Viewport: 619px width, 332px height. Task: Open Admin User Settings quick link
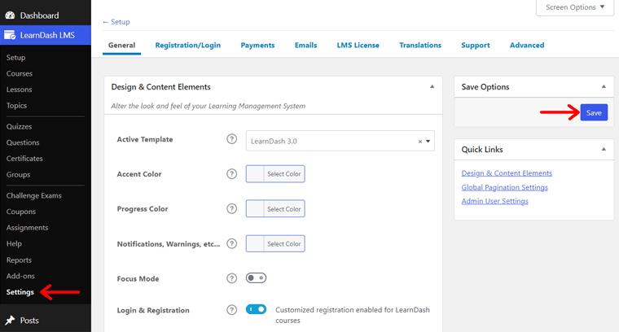point(494,201)
